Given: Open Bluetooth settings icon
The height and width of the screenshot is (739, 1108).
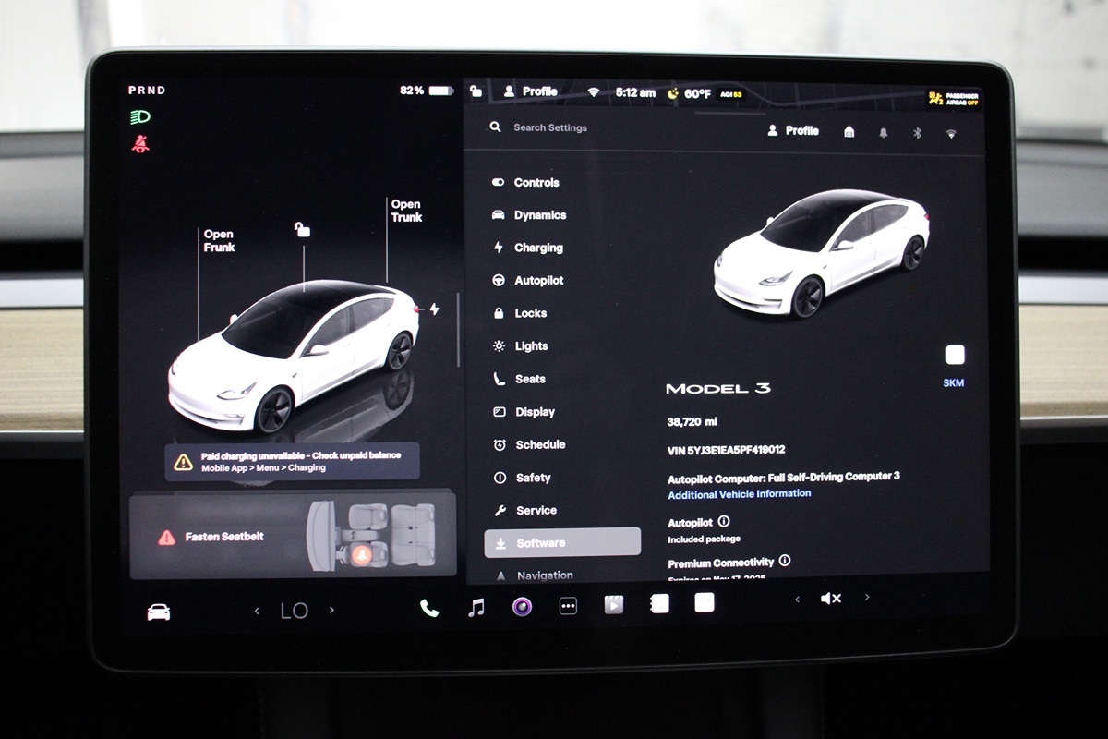Looking at the screenshot, I should (917, 132).
